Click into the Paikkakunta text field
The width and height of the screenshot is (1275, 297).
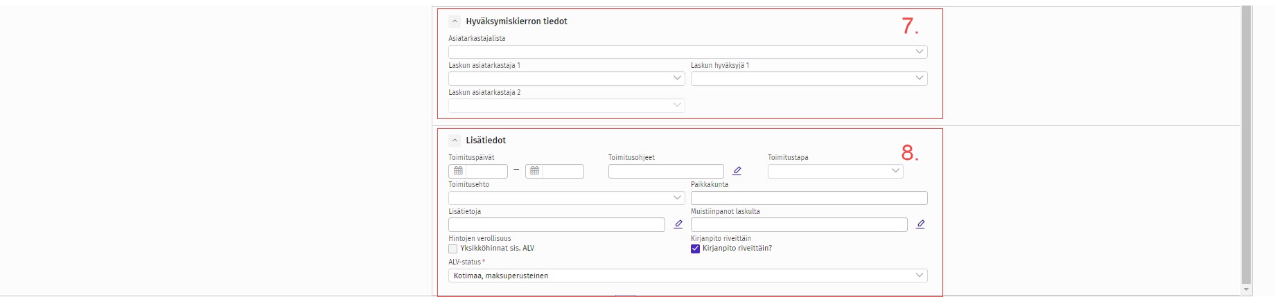click(x=808, y=198)
